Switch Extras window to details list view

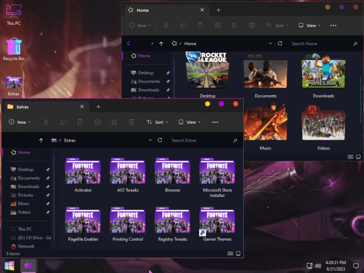click(x=230, y=253)
